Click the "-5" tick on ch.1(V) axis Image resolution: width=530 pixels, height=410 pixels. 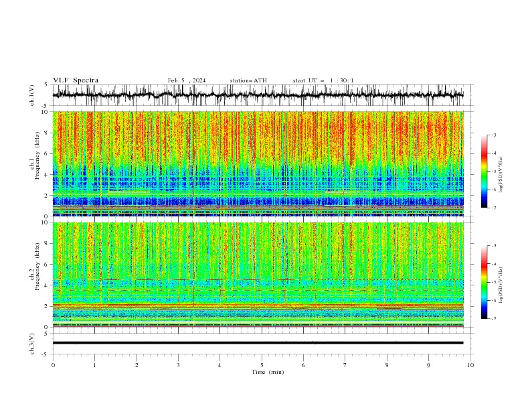(46, 106)
